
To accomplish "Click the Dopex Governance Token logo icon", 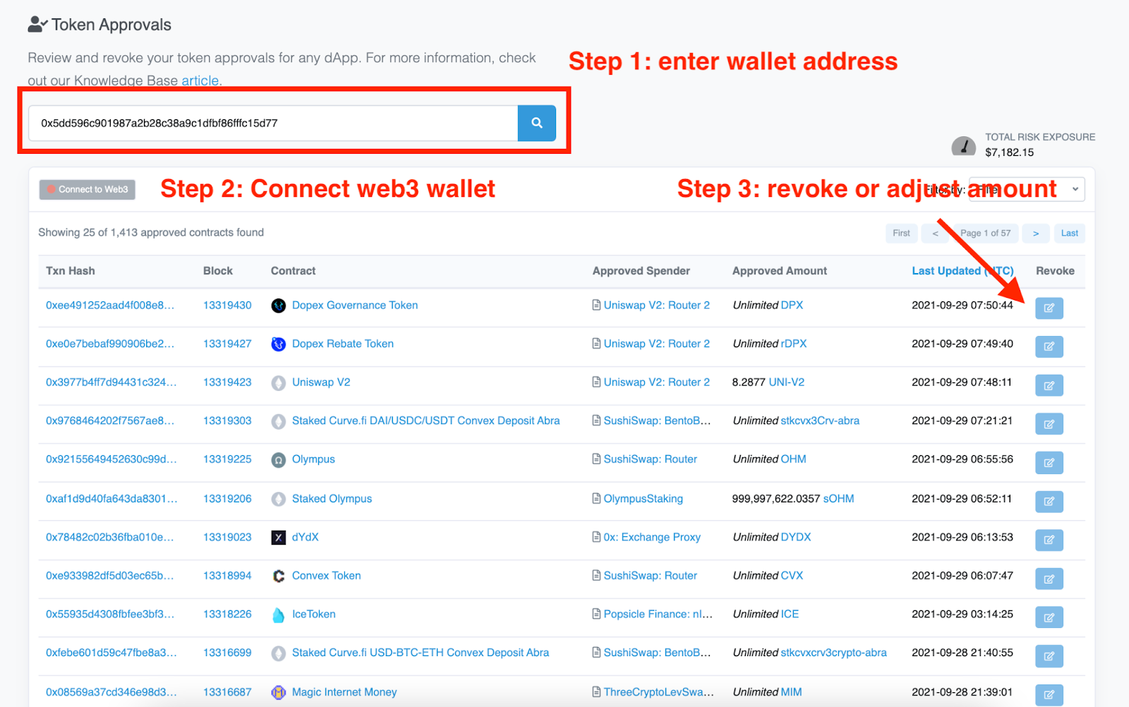I will (279, 306).
